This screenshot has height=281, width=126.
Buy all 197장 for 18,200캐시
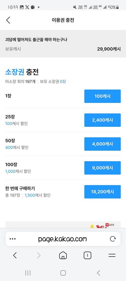[x=102, y=192]
